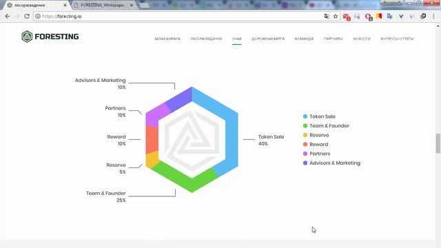Image resolution: width=441 pixels, height=248 pixels.
Task: Click the greyed-out forward arrow
Action: point(17,17)
